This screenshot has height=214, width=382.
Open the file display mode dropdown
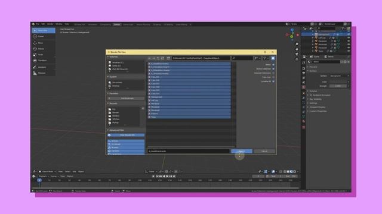click(x=257, y=58)
